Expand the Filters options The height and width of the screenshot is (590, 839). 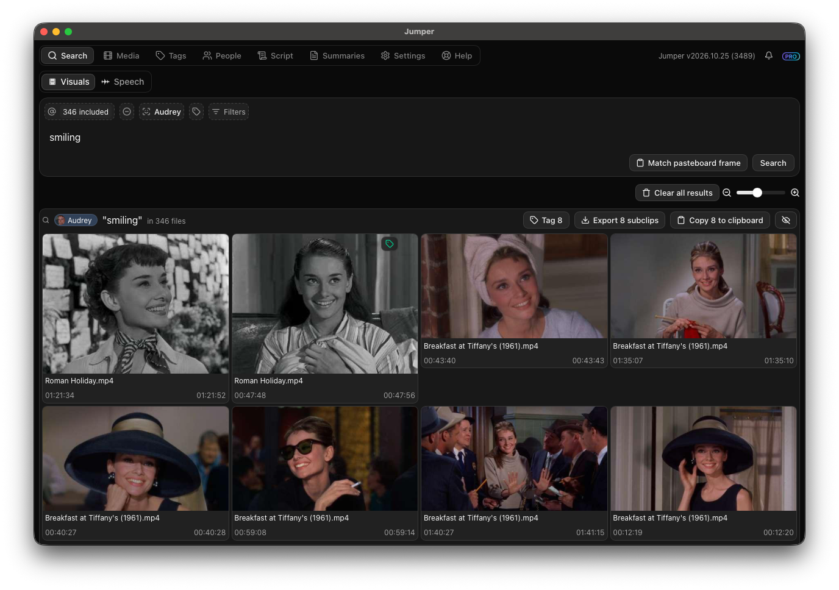coord(229,112)
